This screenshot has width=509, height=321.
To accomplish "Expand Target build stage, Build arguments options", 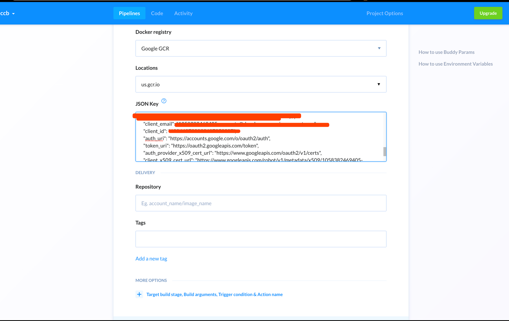I will pyautogui.click(x=214, y=294).
